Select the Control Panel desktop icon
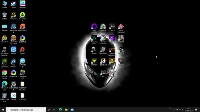The height and width of the screenshot is (112, 200). tap(4, 27)
